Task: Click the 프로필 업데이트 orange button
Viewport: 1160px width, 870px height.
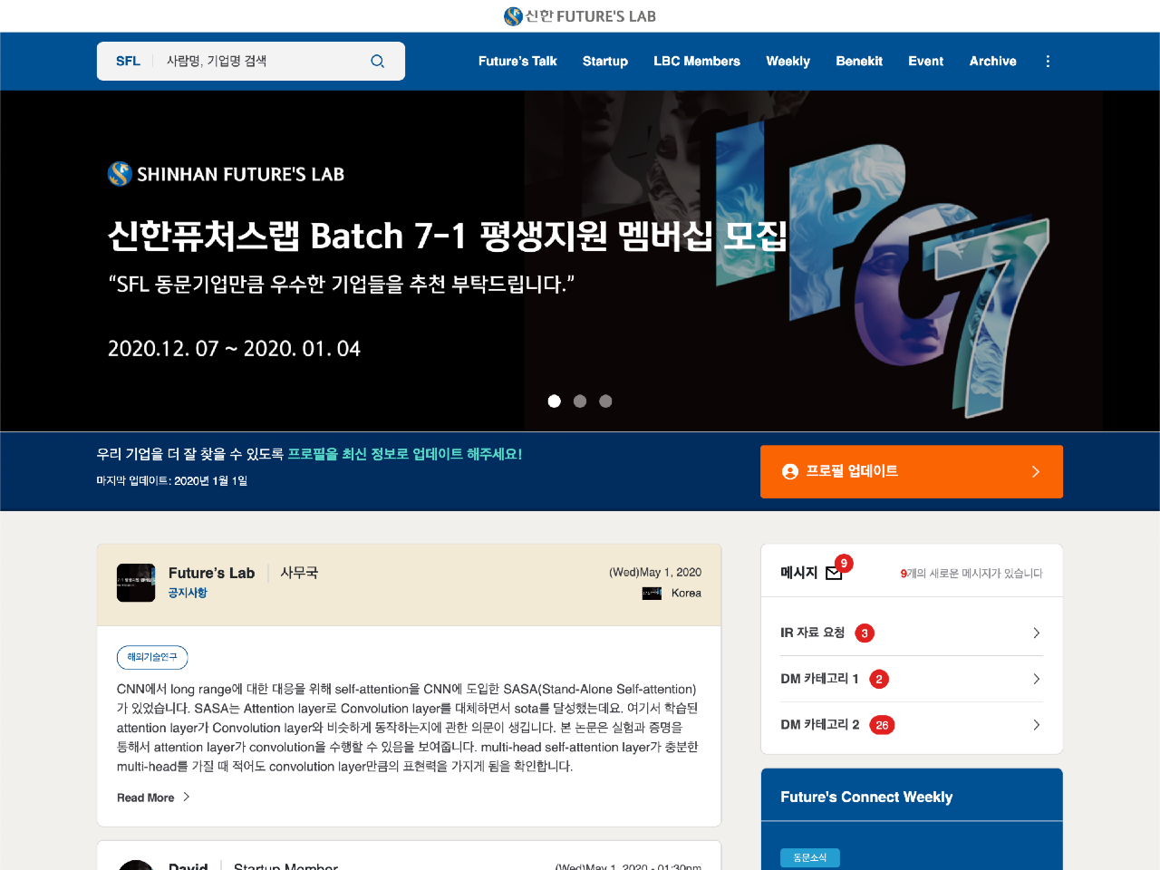Action: (x=912, y=471)
